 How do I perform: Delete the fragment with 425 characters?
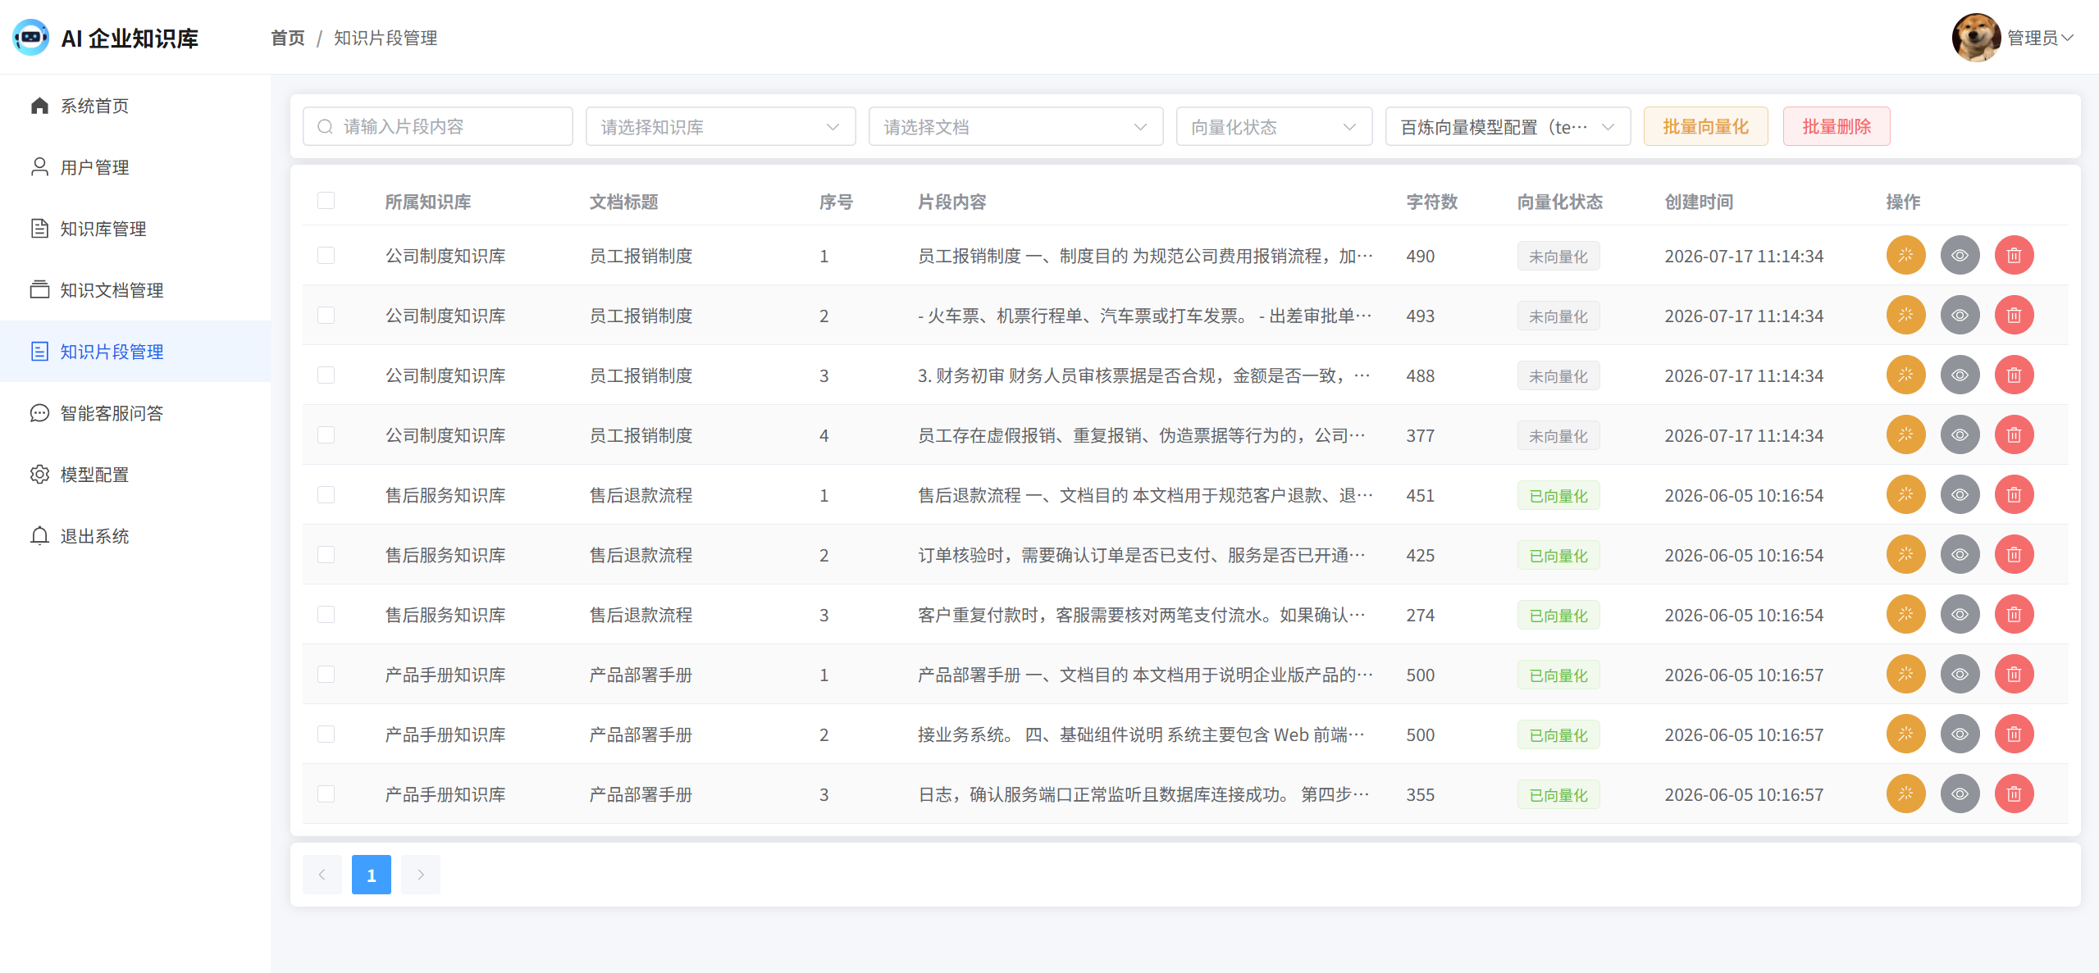tap(2014, 554)
